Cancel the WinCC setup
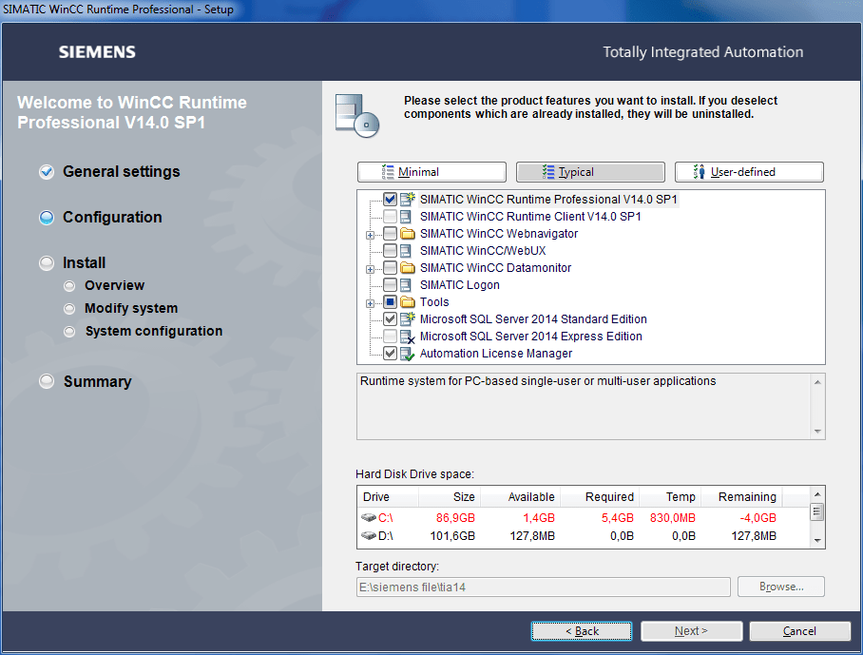 coord(799,631)
